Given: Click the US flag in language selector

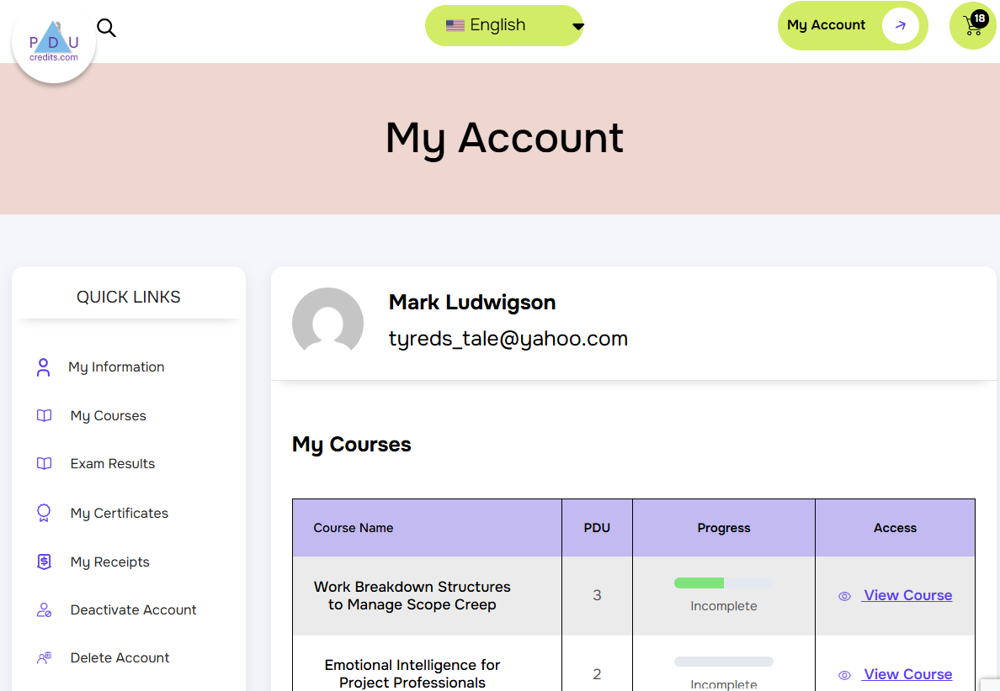Looking at the screenshot, I should (455, 25).
